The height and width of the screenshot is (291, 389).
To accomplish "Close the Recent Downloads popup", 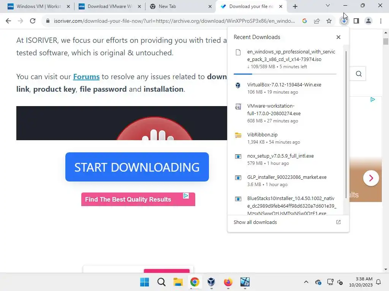I will [338, 37].
